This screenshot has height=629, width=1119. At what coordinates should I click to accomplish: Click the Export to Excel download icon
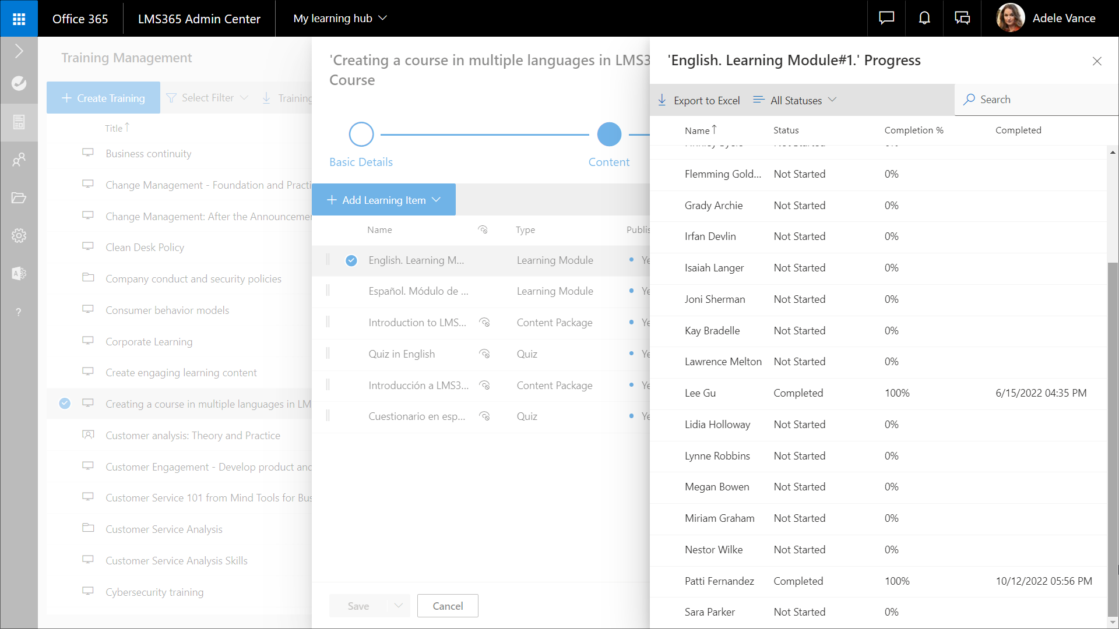(x=662, y=100)
